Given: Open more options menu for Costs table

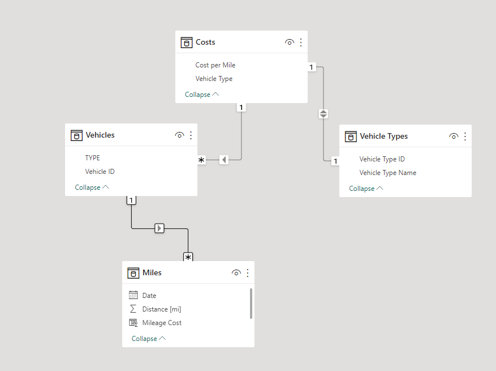Looking at the screenshot, I should point(301,42).
